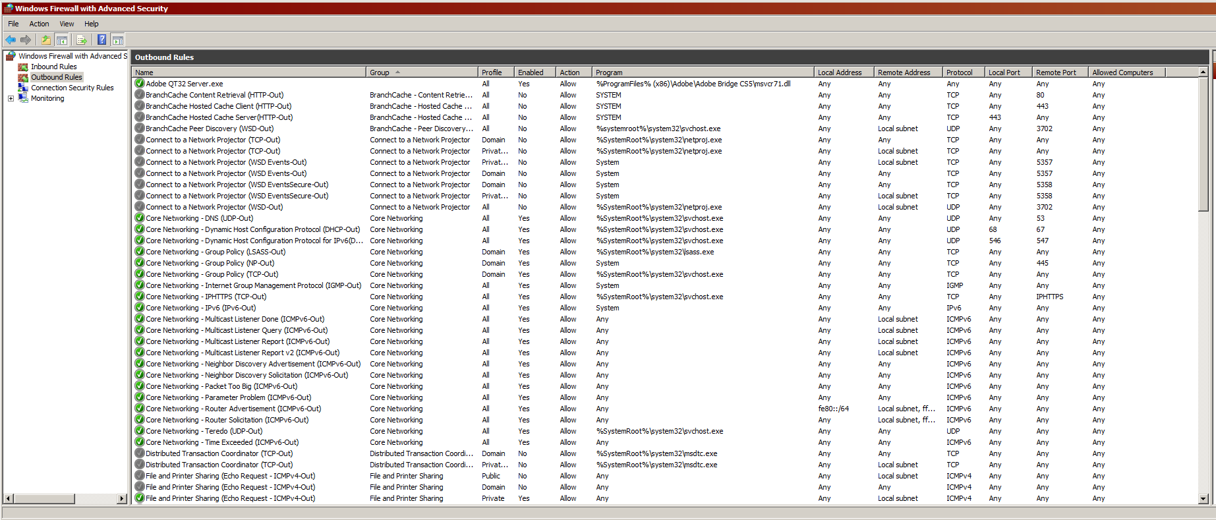Click the IGMP protocol cell
Viewport: 1216px width, 520px height.
pyautogui.click(x=954, y=285)
